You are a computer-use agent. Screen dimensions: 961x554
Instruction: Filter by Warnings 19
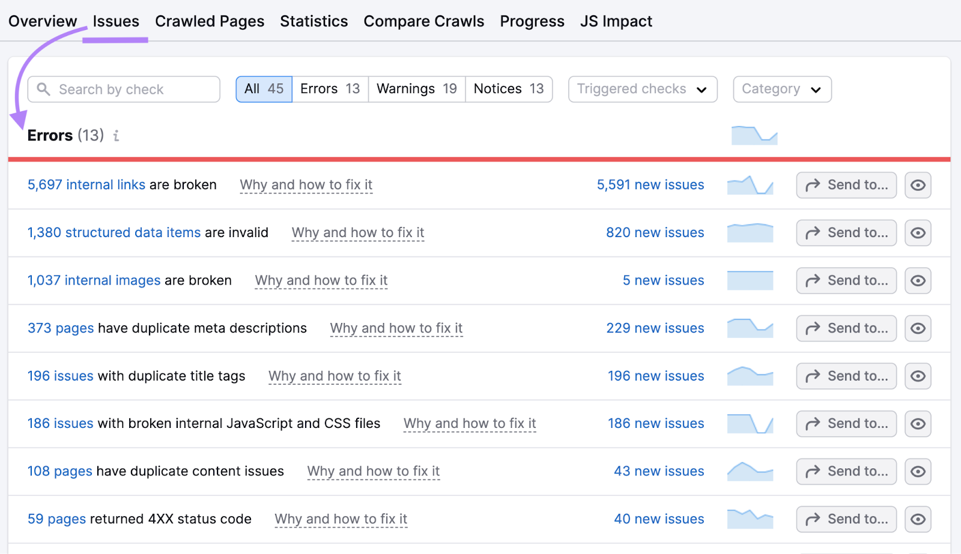tap(417, 89)
